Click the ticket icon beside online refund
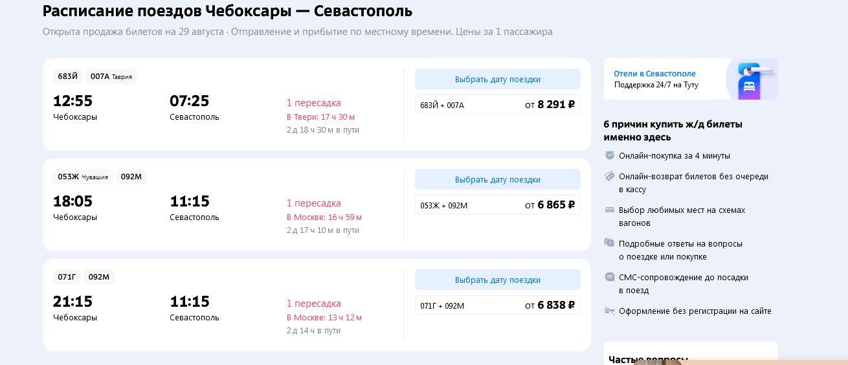This screenshot has width=848, height=365. coord(609,176)
